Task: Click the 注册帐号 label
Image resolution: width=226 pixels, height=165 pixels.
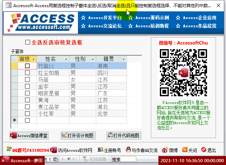Action: pyautogui.click(x=112, y=150)
